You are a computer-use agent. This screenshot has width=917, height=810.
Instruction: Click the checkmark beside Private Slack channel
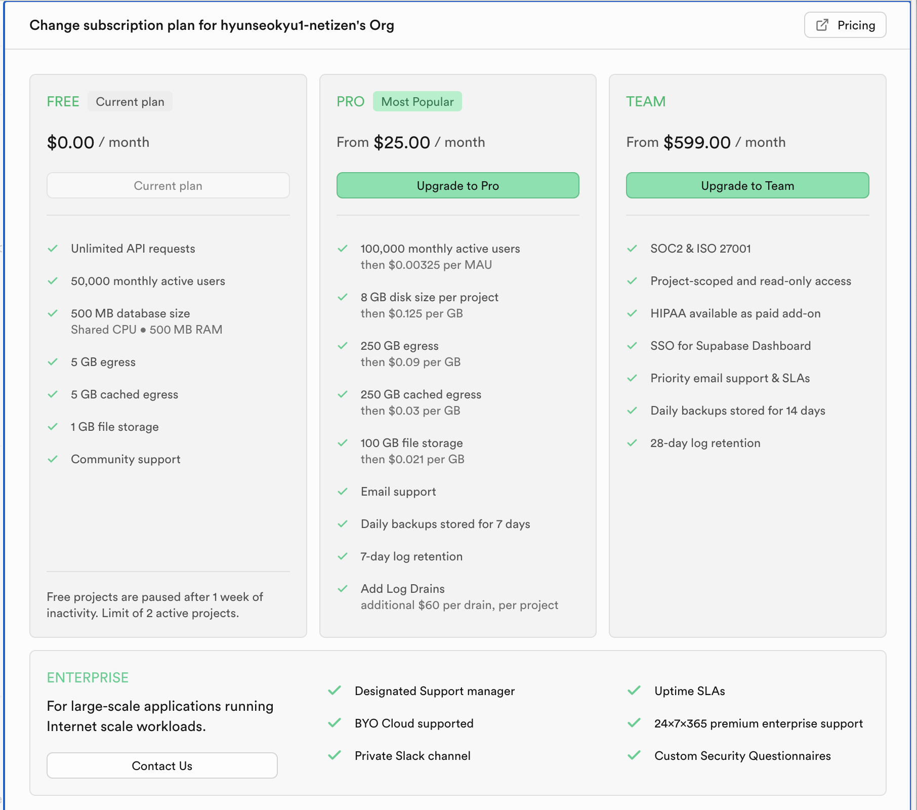[335, 755]
